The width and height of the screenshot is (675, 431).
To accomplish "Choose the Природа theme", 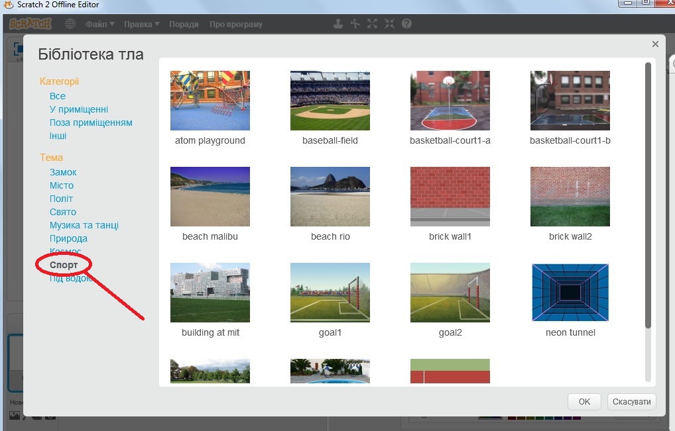I will pyautogui.click(x=68, y=238).
